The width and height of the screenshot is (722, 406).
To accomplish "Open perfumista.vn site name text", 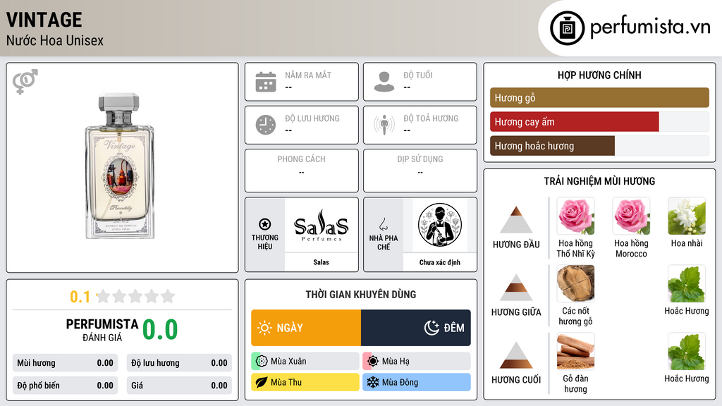I will (650, 27).
